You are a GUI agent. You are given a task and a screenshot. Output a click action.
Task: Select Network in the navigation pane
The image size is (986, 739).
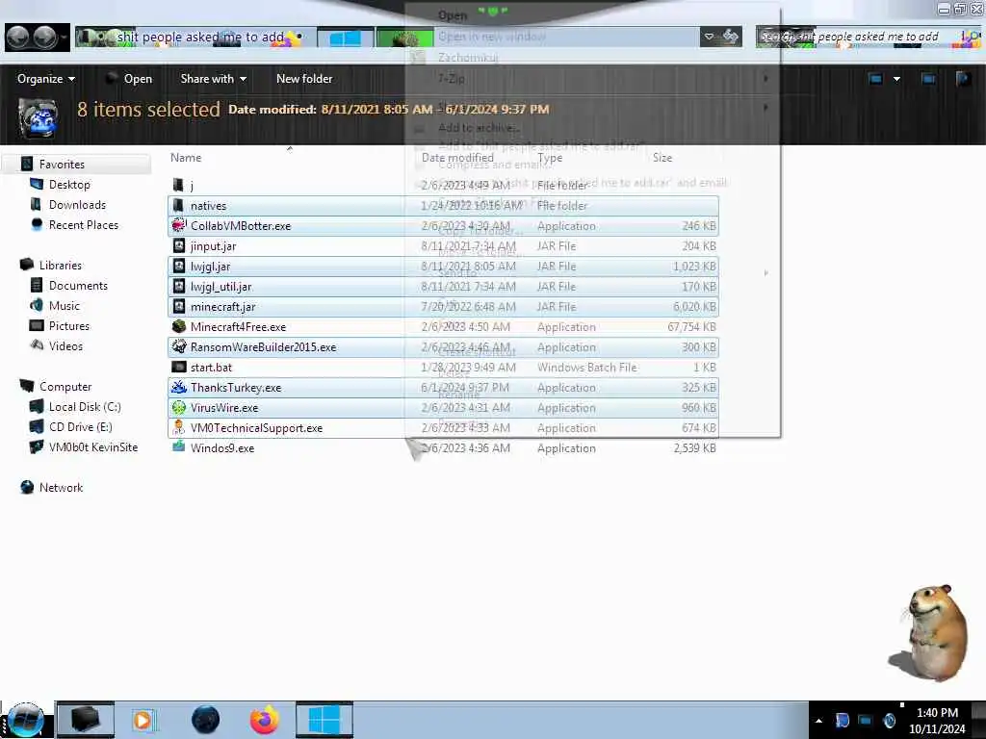click(61, 487)
